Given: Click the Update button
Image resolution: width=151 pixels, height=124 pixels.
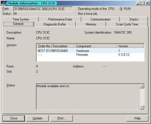Looking at the screenshot, I should point(37,118).
